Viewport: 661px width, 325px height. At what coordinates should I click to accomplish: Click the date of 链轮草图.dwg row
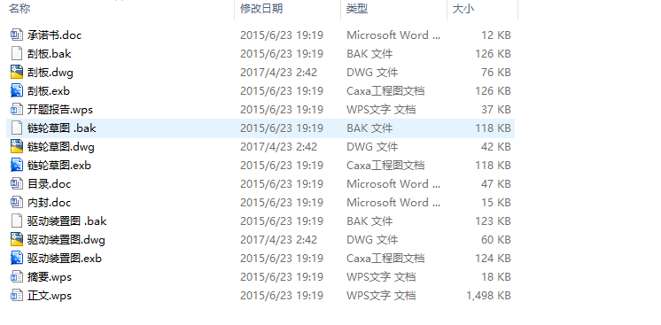click(278, 146)
